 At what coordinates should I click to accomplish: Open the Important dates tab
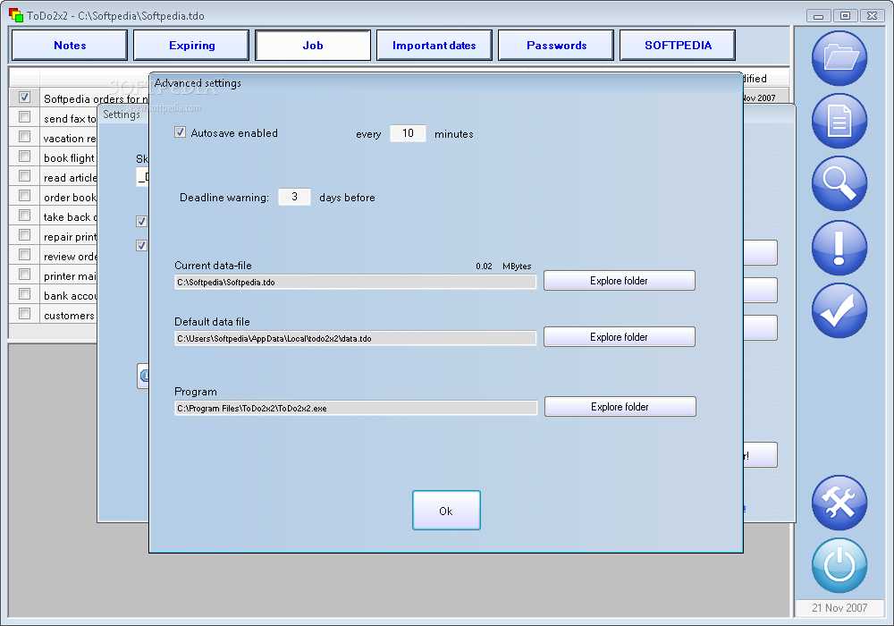(x=434, y=45)
